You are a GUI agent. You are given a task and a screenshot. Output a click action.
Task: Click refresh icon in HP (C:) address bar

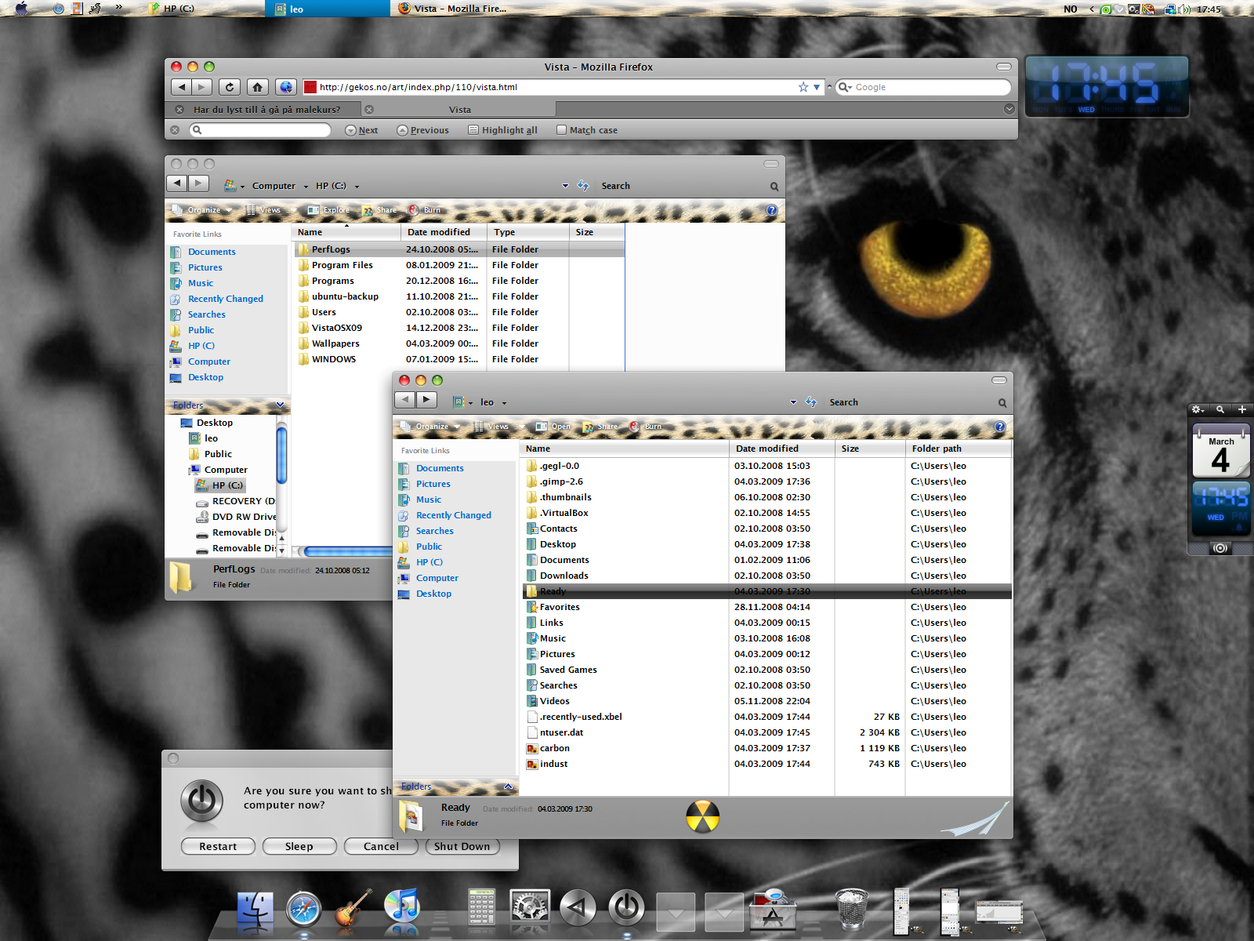click(x=583, y=186)
